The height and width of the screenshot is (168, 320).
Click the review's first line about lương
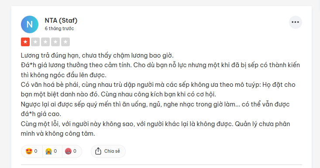click(97, 55)
